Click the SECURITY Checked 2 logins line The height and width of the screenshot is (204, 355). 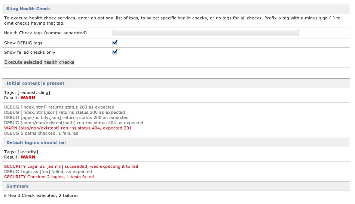coord(49,177)
